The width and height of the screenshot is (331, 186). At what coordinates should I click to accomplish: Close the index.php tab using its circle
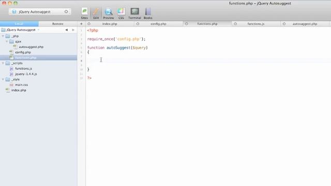coord(89,24)
